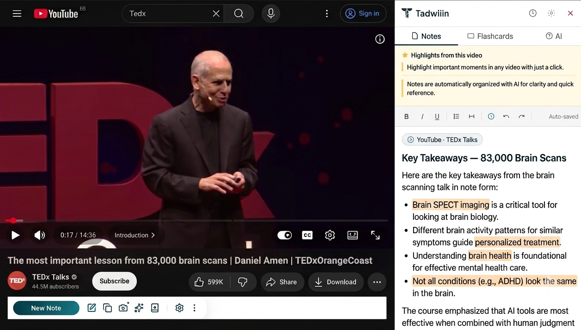The width and height of the screenshot is (581, 330).
Task: Open the TEDx Talks channel avatar
Action: tap(17, 281)
